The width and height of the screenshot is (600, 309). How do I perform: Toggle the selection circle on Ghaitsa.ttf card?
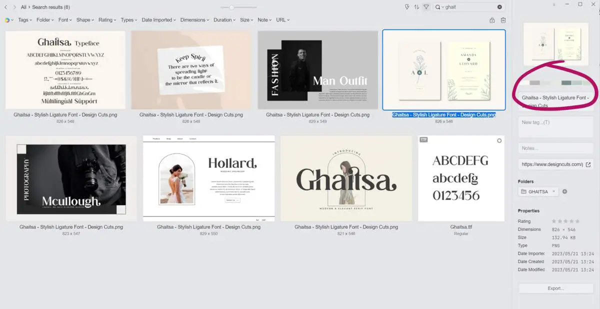coord(499,141)
